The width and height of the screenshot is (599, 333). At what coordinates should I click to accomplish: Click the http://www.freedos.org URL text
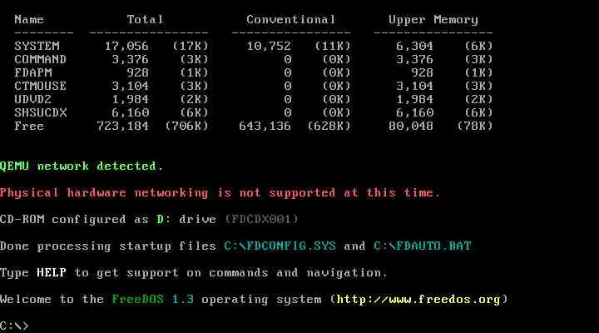click(418, 300)
